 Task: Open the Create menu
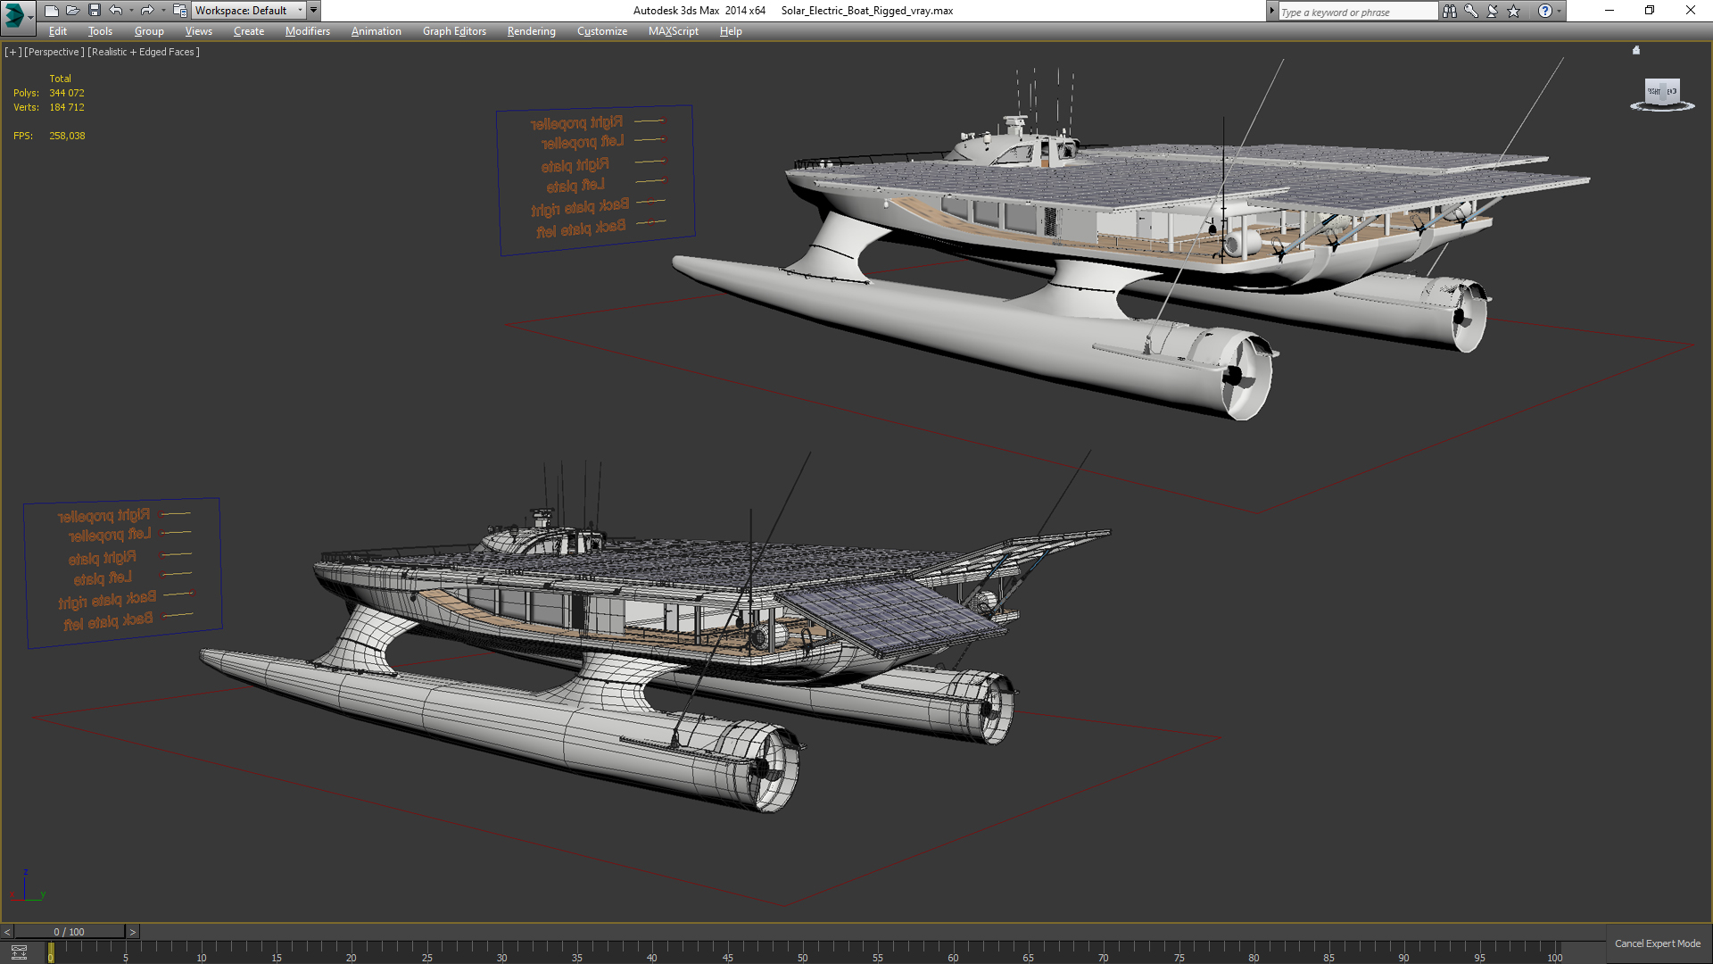[x=249, y=31]
